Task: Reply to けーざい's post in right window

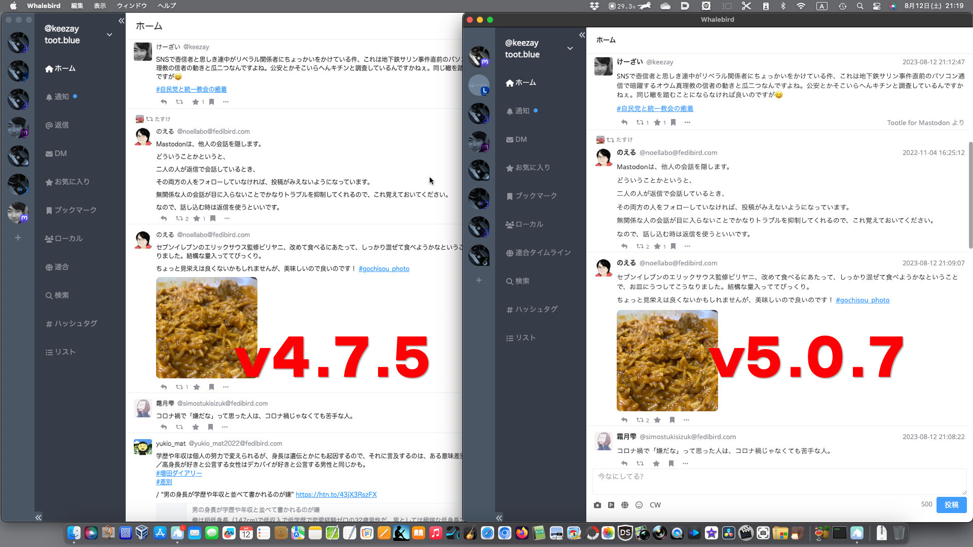Action: coord(624,123)
